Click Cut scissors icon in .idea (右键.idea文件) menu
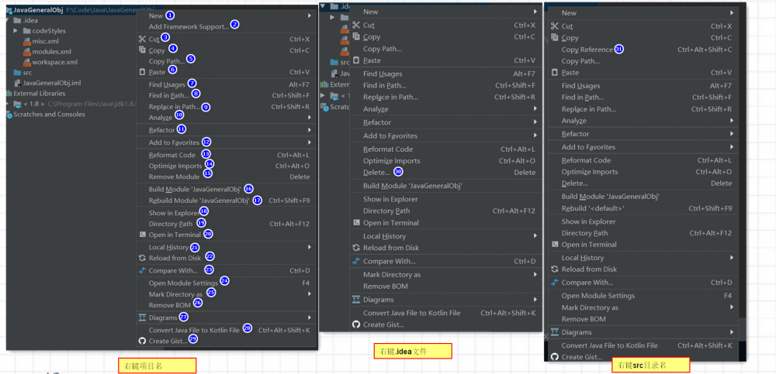Image resolution: width=776 pixels, height=374 pixels. coord(356,26)
